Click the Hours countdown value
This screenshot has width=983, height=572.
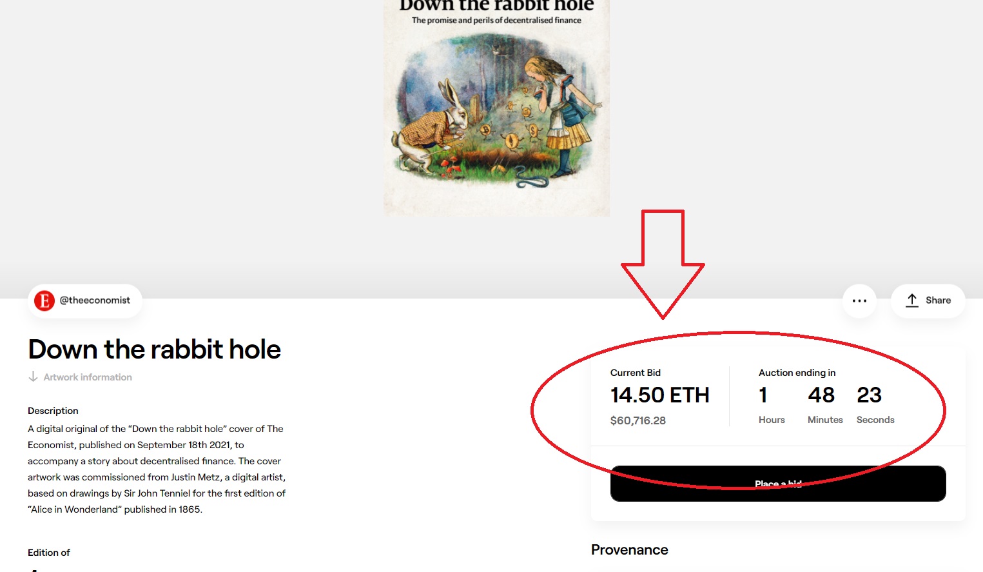(763, 395)
